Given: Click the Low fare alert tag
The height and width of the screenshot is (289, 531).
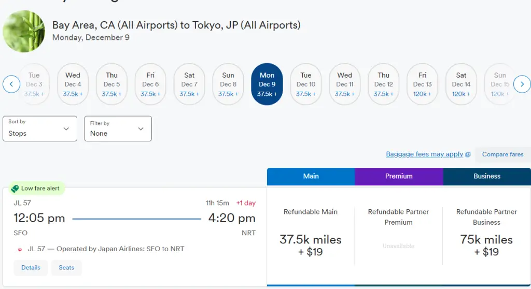Looking at the screenshot, I should click(x=35, y=189).
